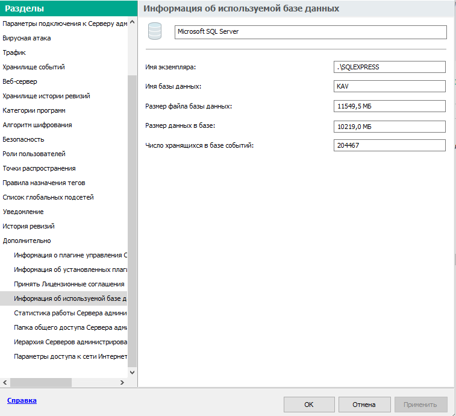Collapse the Дополнительно section group
The image size is (456, 416).
[27, 241]
